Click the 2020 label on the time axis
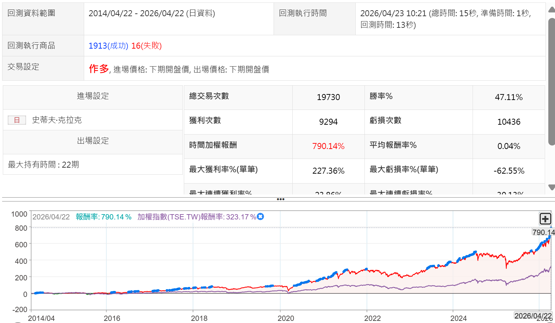 pos(286,318)
